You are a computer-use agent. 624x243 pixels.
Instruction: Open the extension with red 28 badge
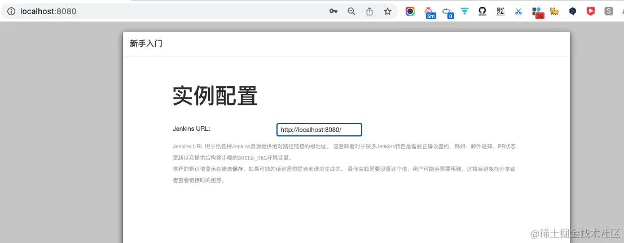pos(538,13)
